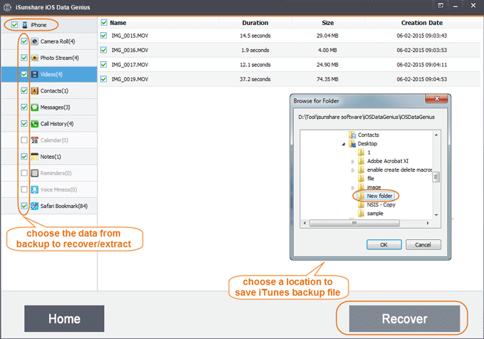Open the Messages(3) category
This screenshot has width=484, height=339.
49,107
